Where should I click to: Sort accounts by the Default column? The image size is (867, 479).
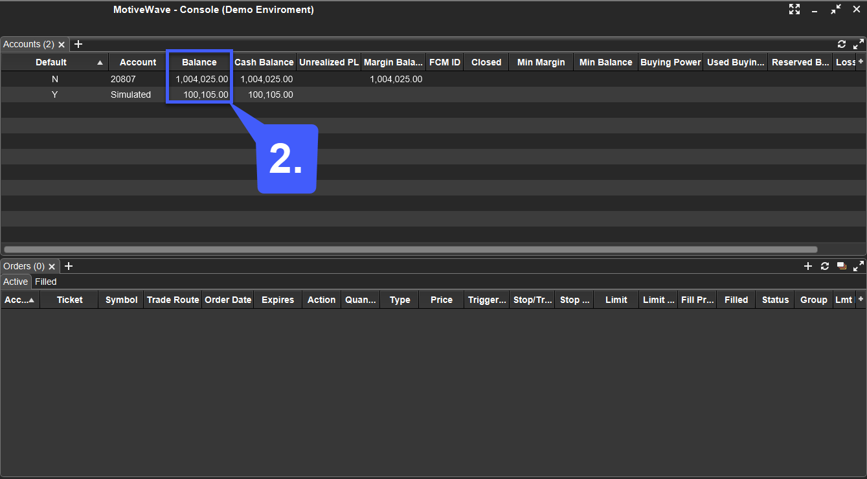pos(54,62)
